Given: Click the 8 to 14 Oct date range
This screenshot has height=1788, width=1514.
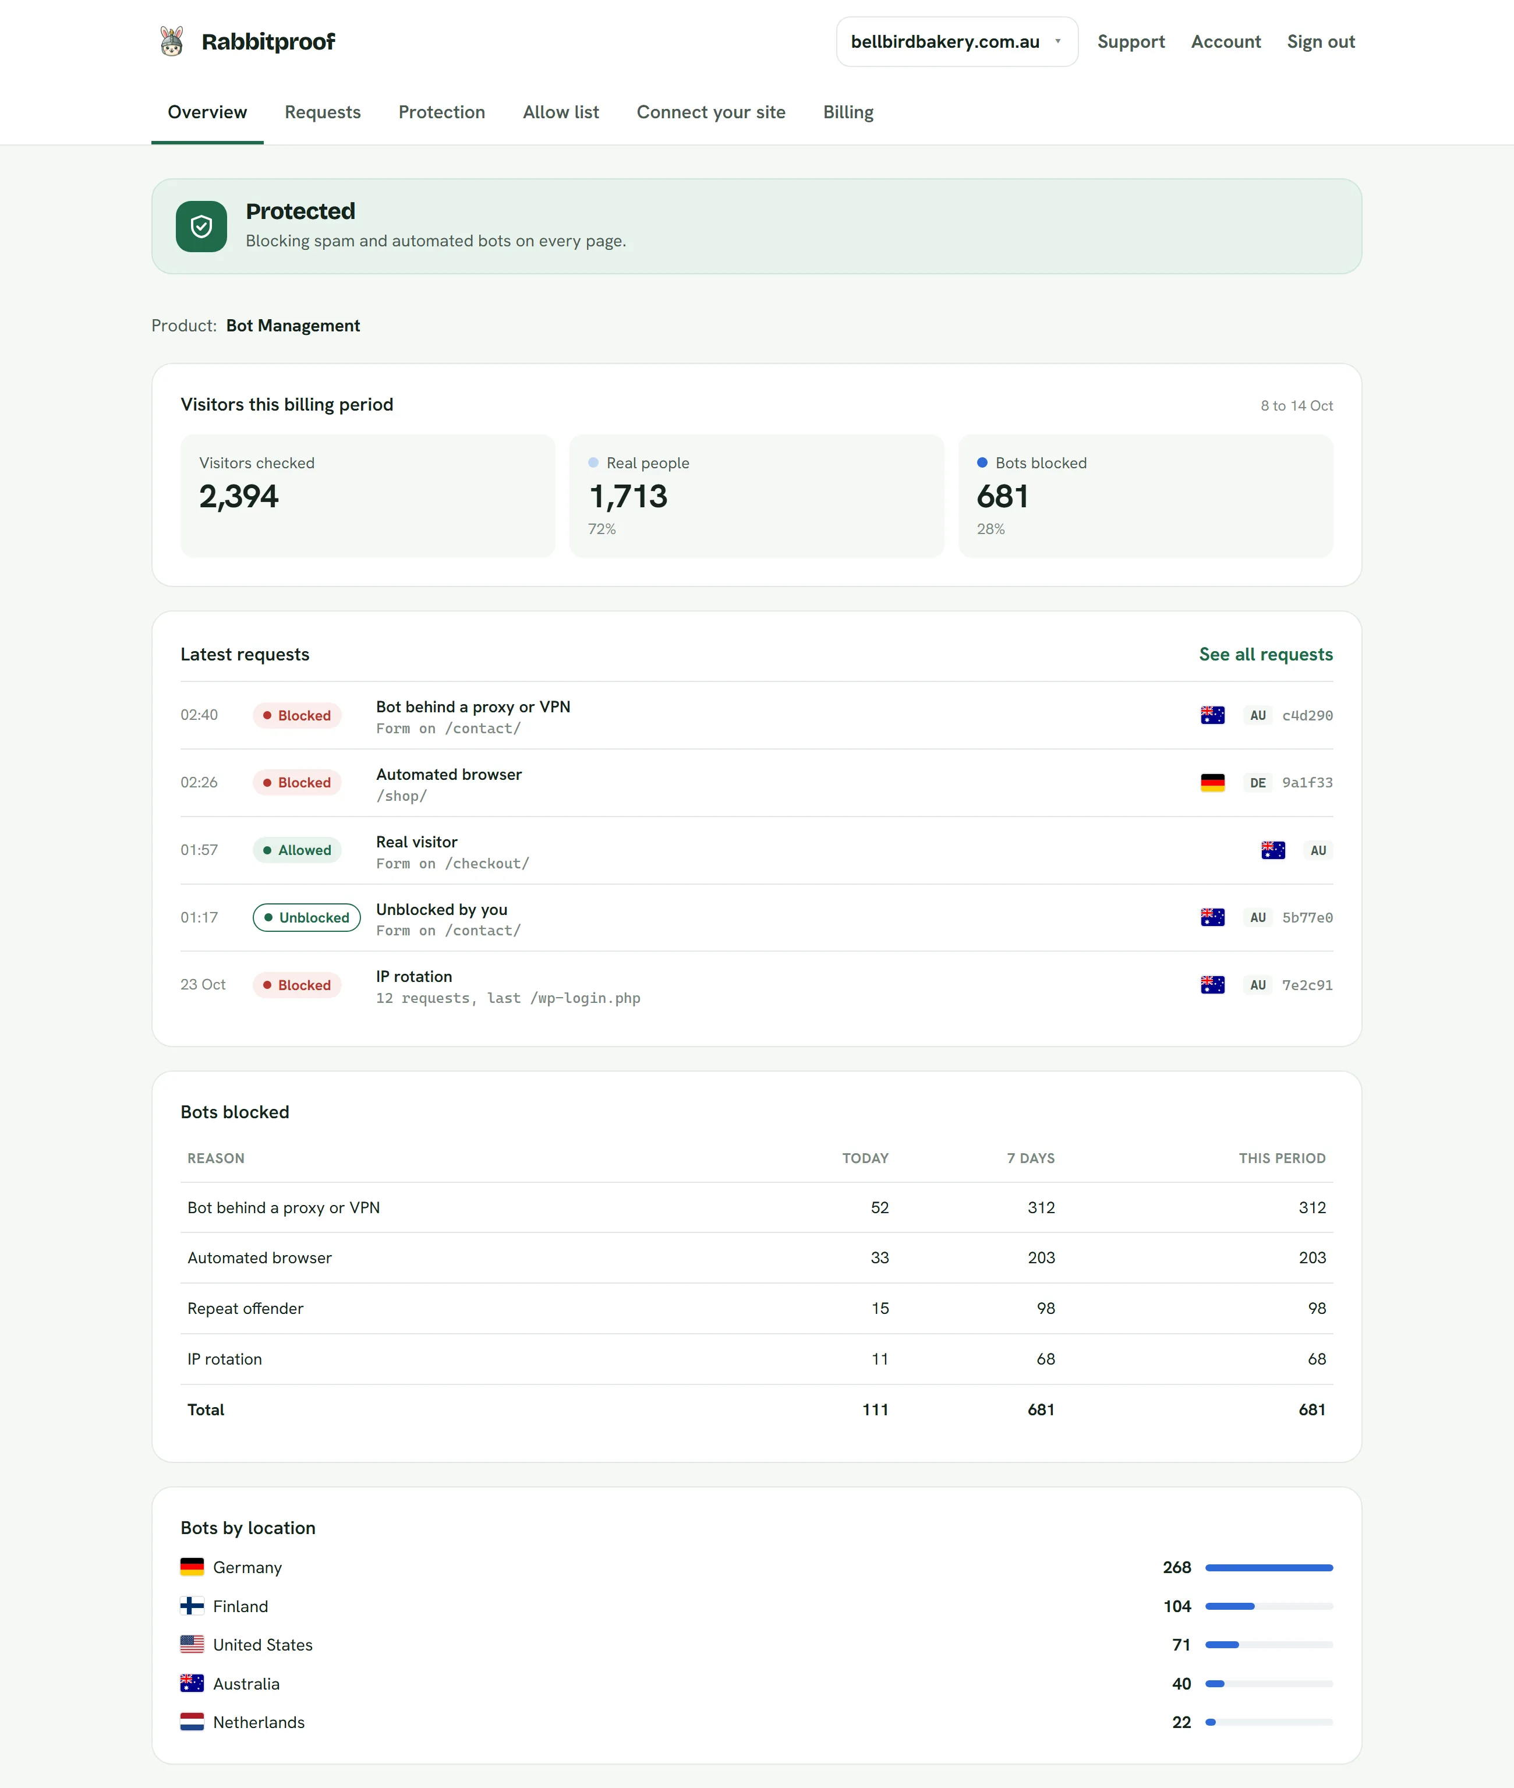Looking at the screenshot, I should (1296, 405).
